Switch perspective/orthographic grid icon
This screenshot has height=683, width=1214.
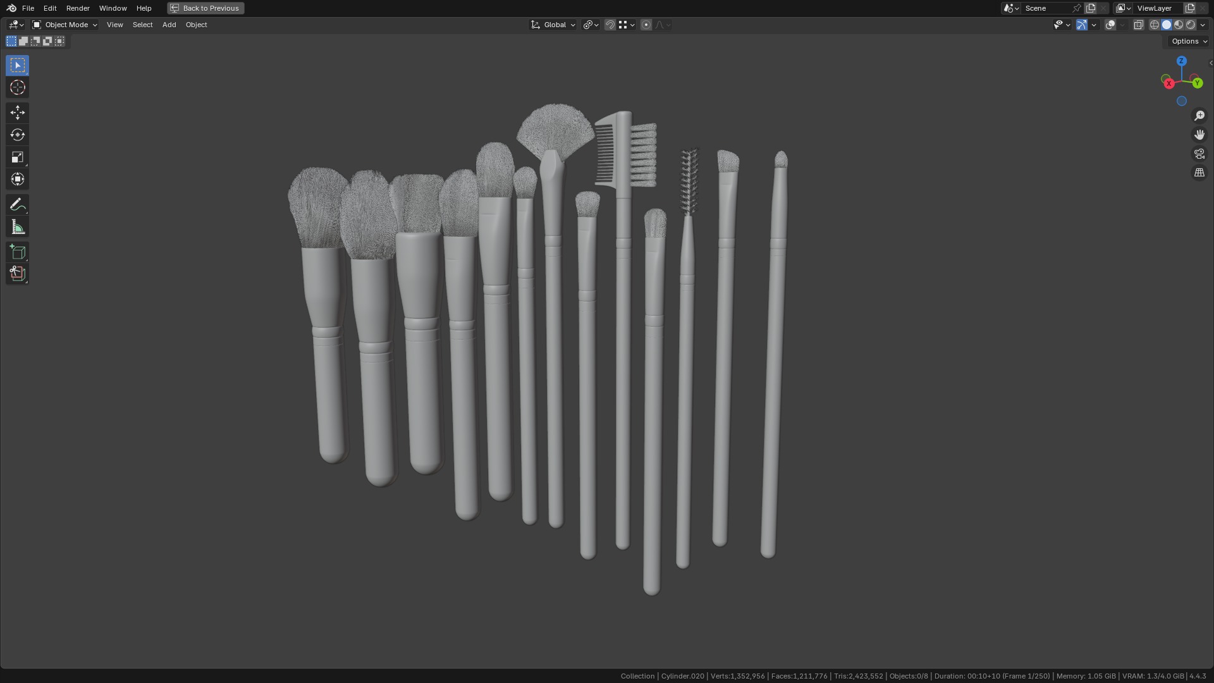pyautogui.click(x=1199, y=173)
